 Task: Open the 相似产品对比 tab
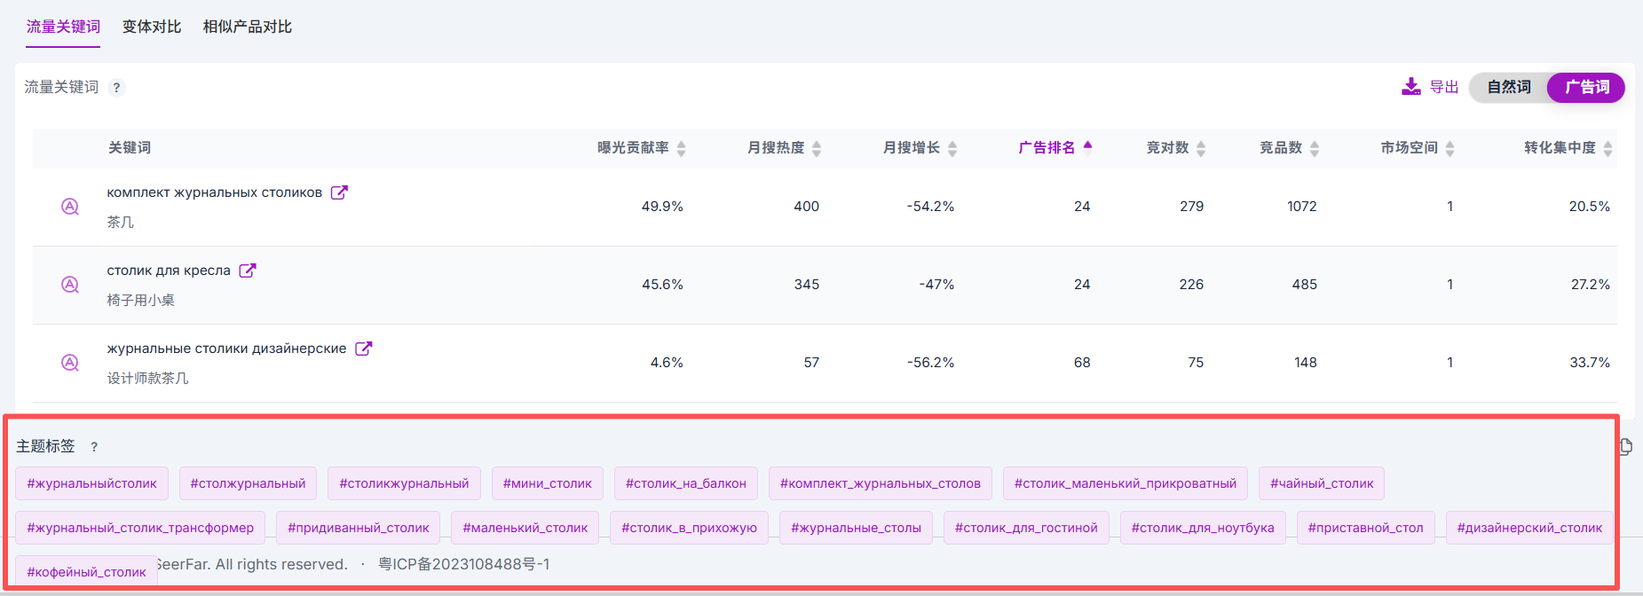[x=247, y=27]
